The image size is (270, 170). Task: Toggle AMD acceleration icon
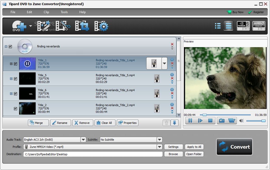click(259, 26)
